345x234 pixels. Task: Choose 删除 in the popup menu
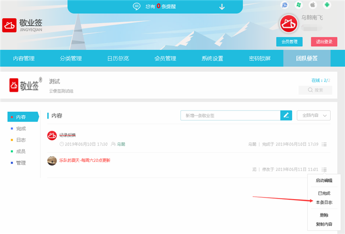324,215
